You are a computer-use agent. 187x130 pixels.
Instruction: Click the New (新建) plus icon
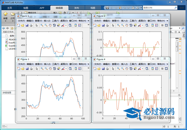[5, 14]
